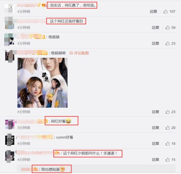This screenshot has height=174, width=181.
Task: Reply to the 说实话，网红赢了 comment
Action: (x=154, y=11)
